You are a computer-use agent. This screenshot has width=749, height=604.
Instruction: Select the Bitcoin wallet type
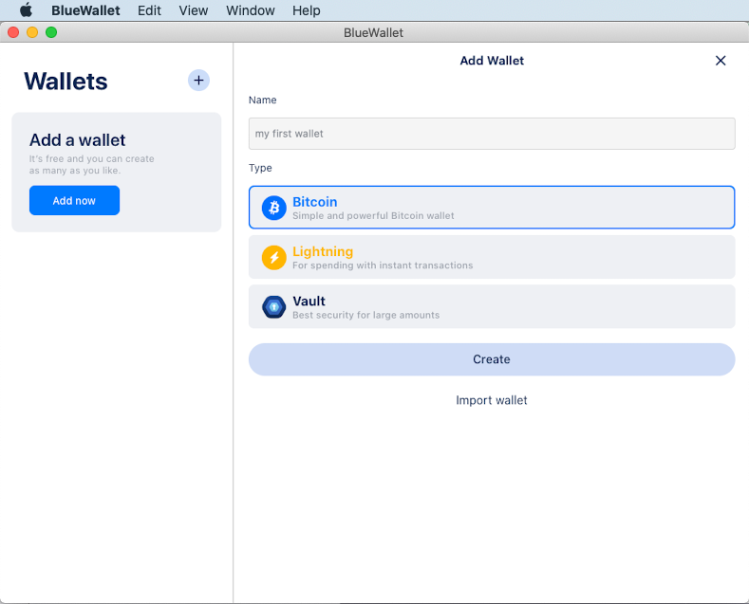click(492, 208)
